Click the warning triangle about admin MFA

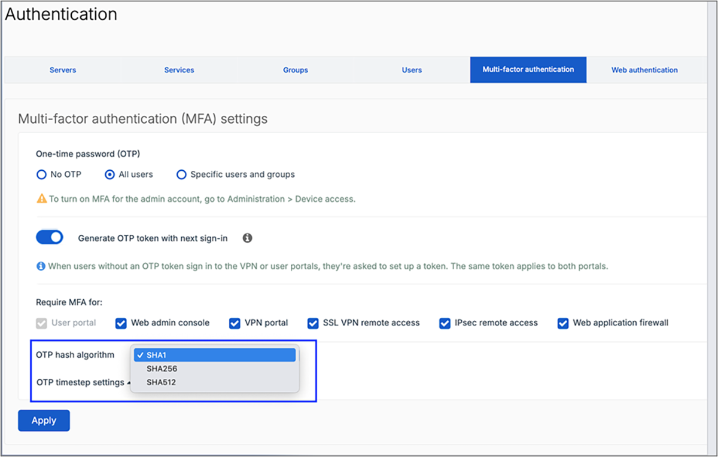point(41,200)
